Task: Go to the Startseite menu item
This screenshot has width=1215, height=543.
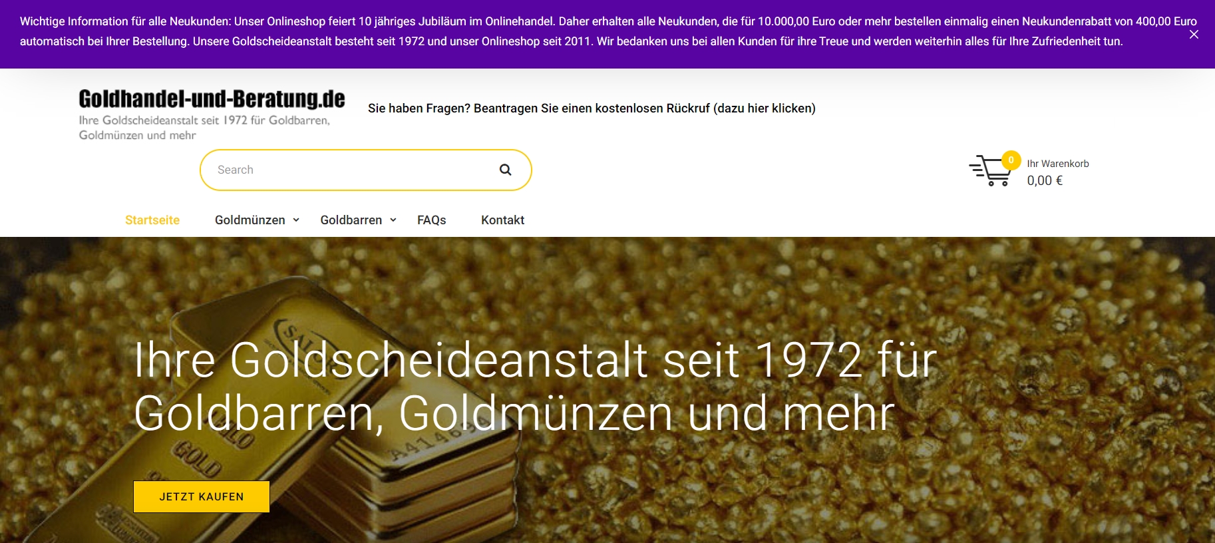Action: tap(152, 220)
